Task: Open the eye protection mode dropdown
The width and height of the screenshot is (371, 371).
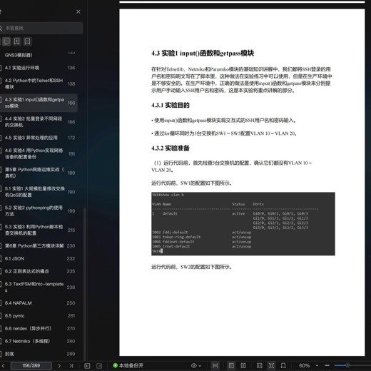Action: click(196, 365)
